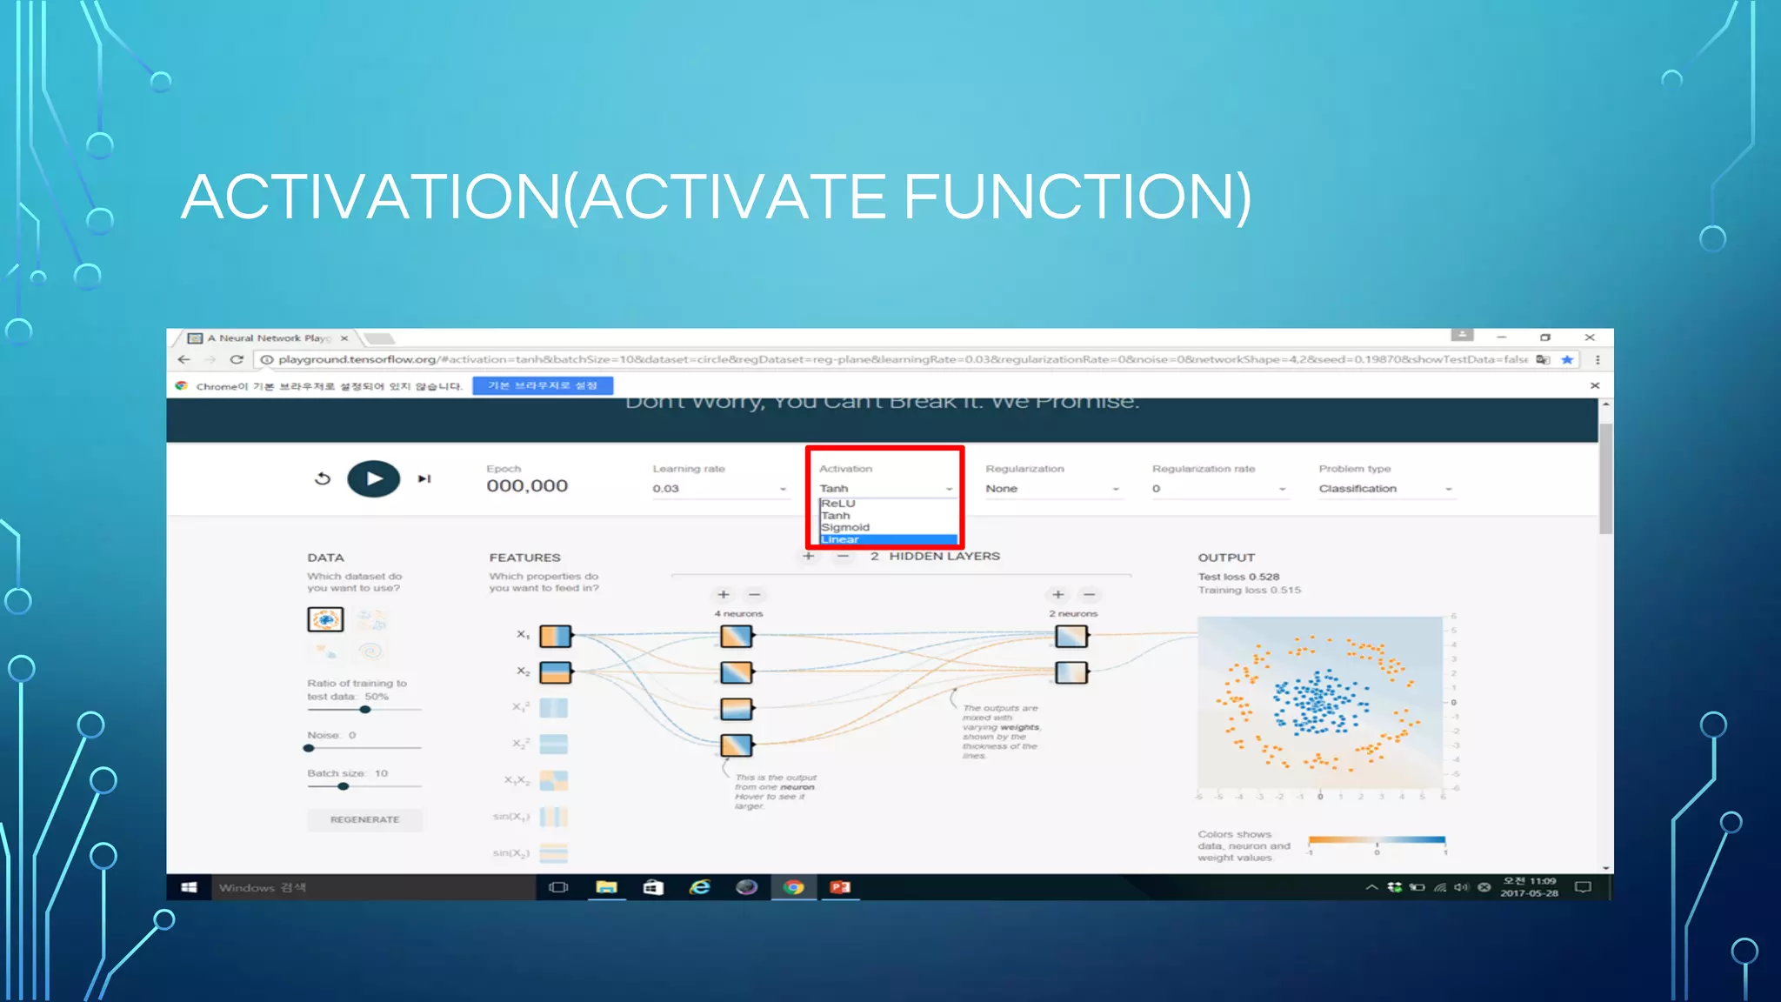Enable the sin(X1) feature
The width and height of the screenshot is (1781, 1002).
553,817
